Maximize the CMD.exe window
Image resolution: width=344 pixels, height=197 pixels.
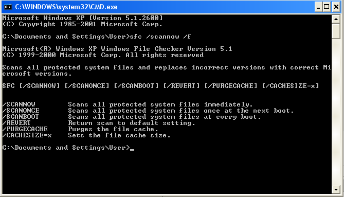click(x=327, y=7)
